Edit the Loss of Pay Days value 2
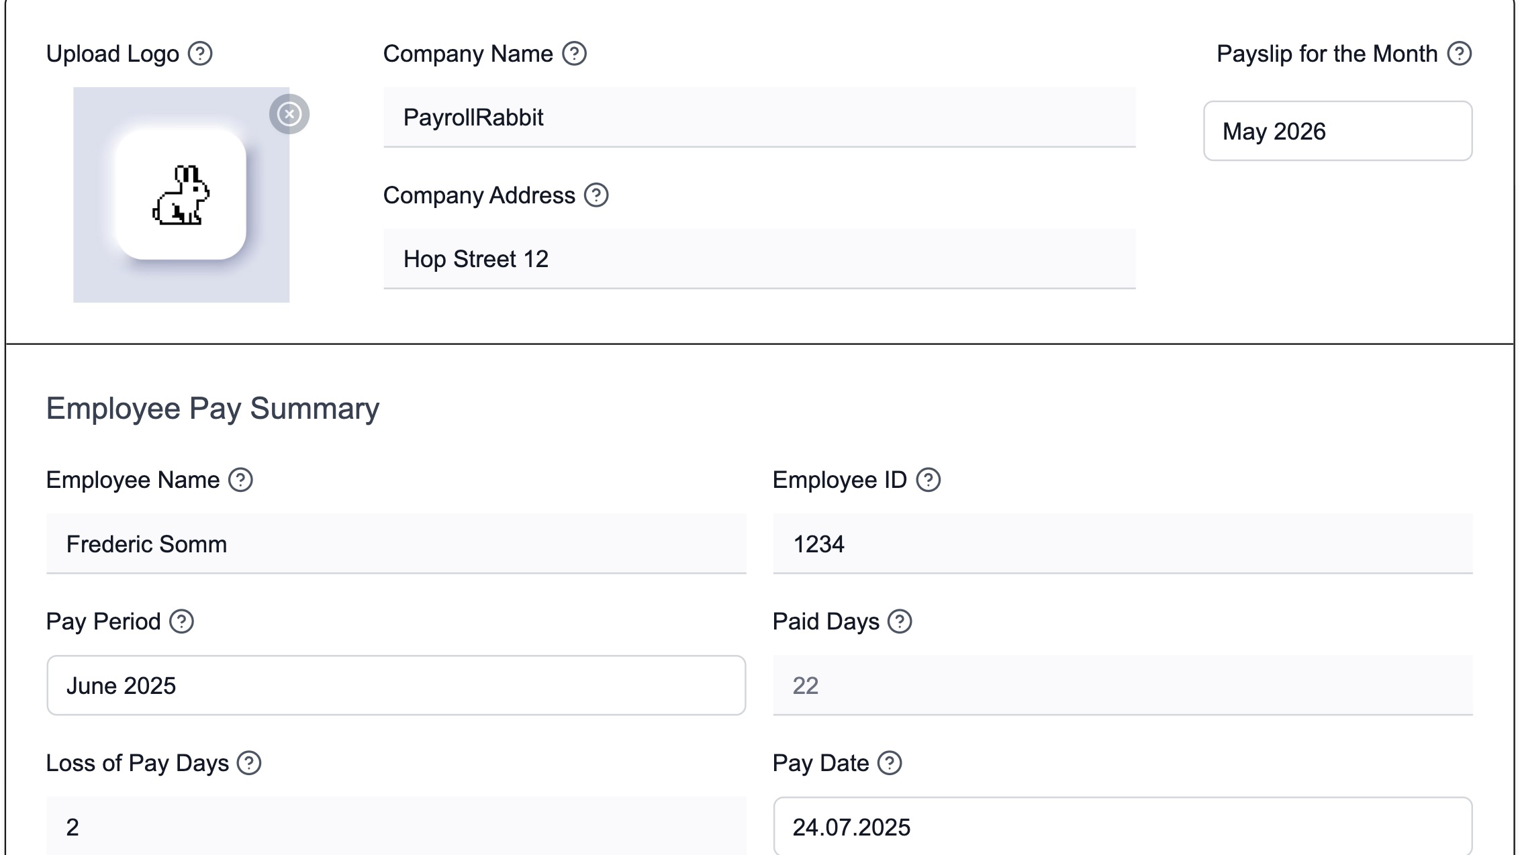 tap(395, 827)
